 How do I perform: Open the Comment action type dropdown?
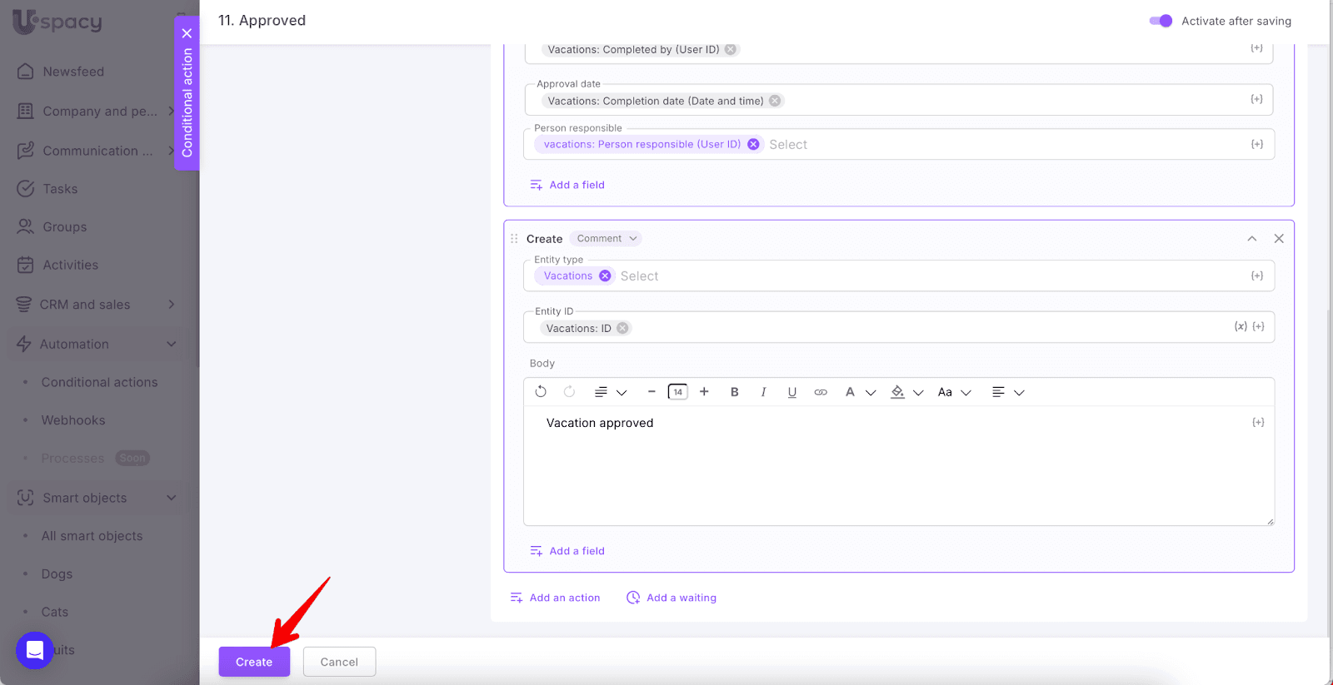tap(607, 239)
